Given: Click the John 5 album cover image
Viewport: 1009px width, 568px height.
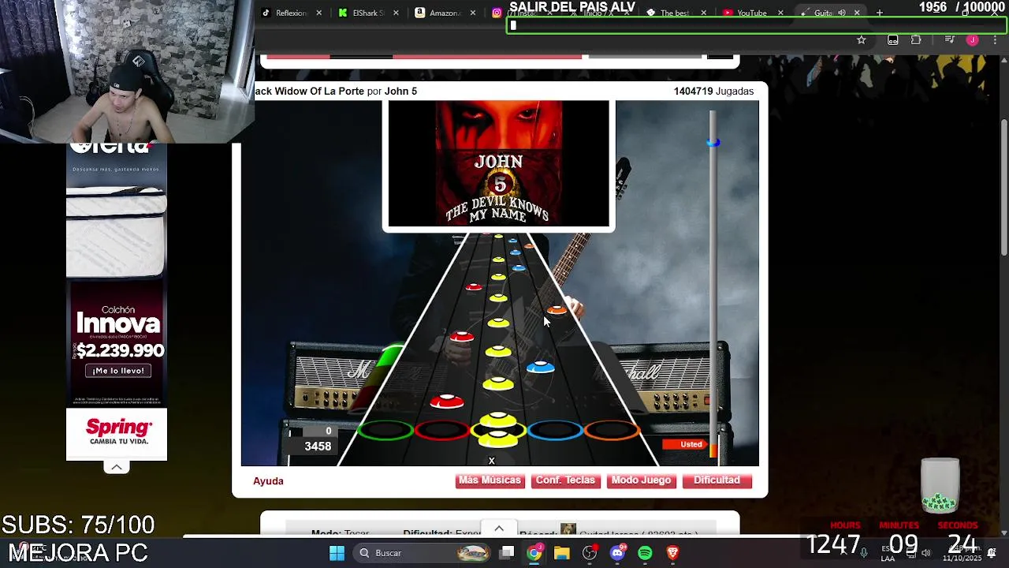Looking at the screenshot, I should [498, 163].
